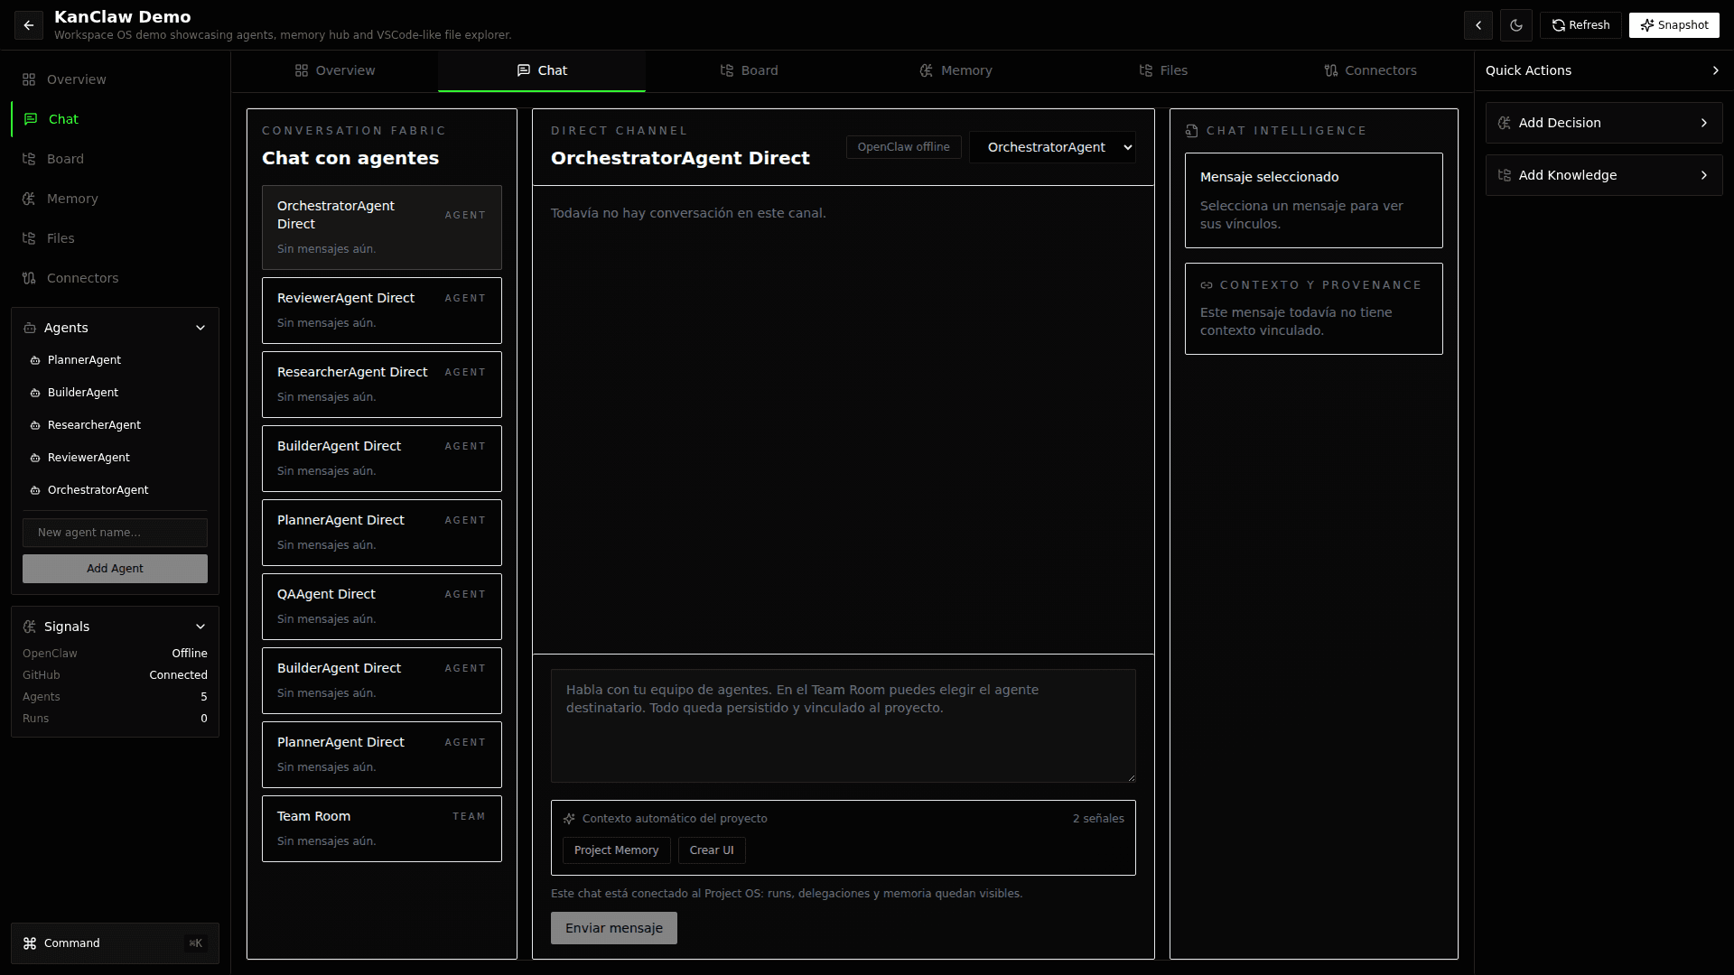Screen dimensions: 1734x975
Task: Select PlannerAgent in the Agents list
Action: (x=84, y=360)
